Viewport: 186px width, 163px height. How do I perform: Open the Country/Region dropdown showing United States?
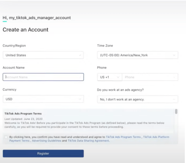[43, 55]
